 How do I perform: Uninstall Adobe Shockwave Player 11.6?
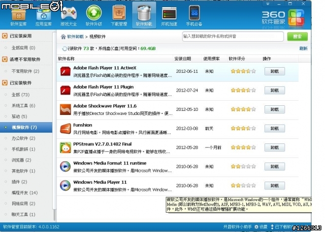pos(275,109)
